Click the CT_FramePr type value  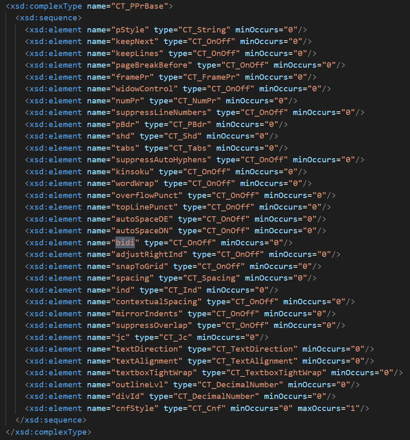pos(212,77)
